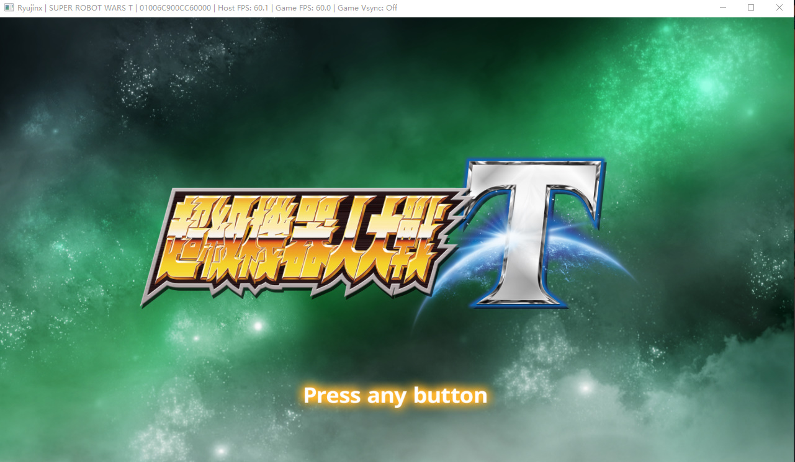Click the Ryujinx window title text
795x462 pixels.
[x=207, y=8]
